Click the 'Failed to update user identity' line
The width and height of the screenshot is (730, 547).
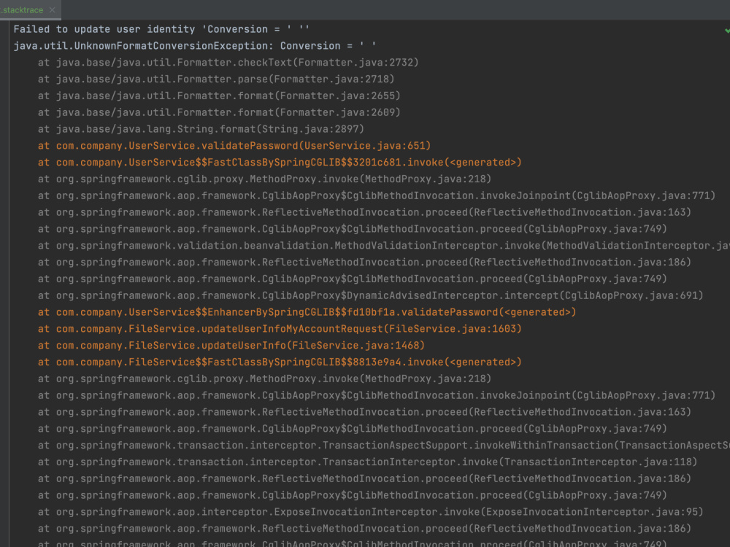tap(161, 29)
